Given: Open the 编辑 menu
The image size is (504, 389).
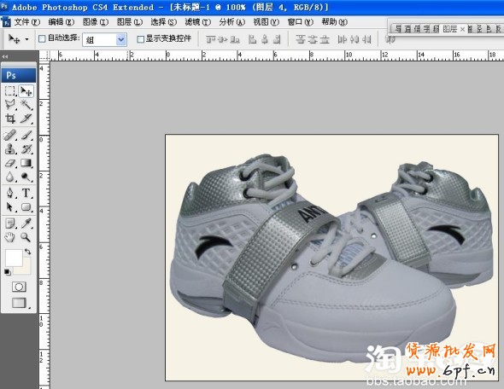Looking at the screenshot, I should click(x=61, y=22).
